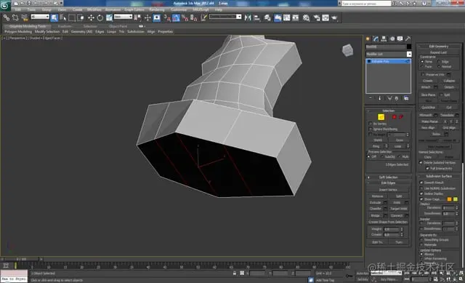Click the Mirror tool icon
This screenshot has height=283, width=465.
click(x=248, y=17)
